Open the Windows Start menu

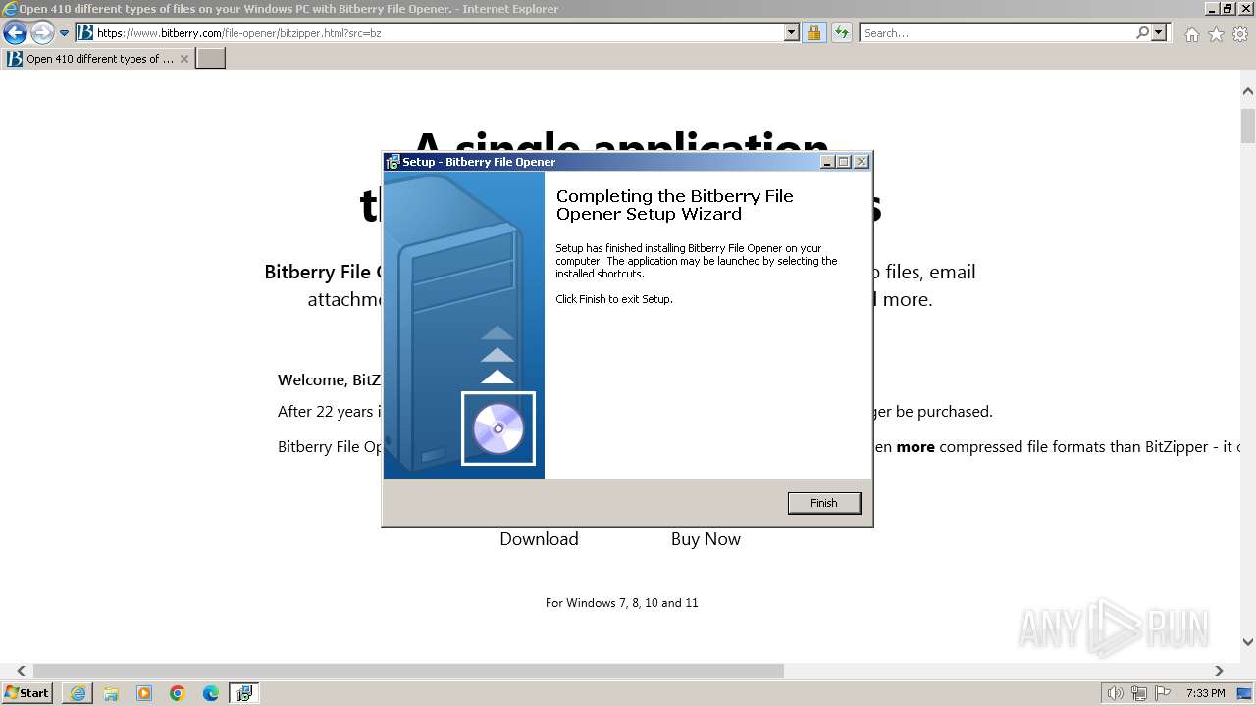tap(27, 693)
